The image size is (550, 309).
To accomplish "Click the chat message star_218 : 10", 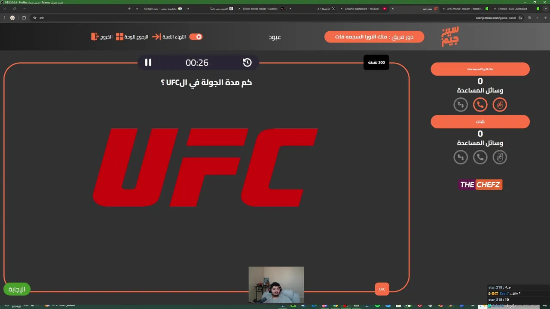I will [x=498, y=300].
